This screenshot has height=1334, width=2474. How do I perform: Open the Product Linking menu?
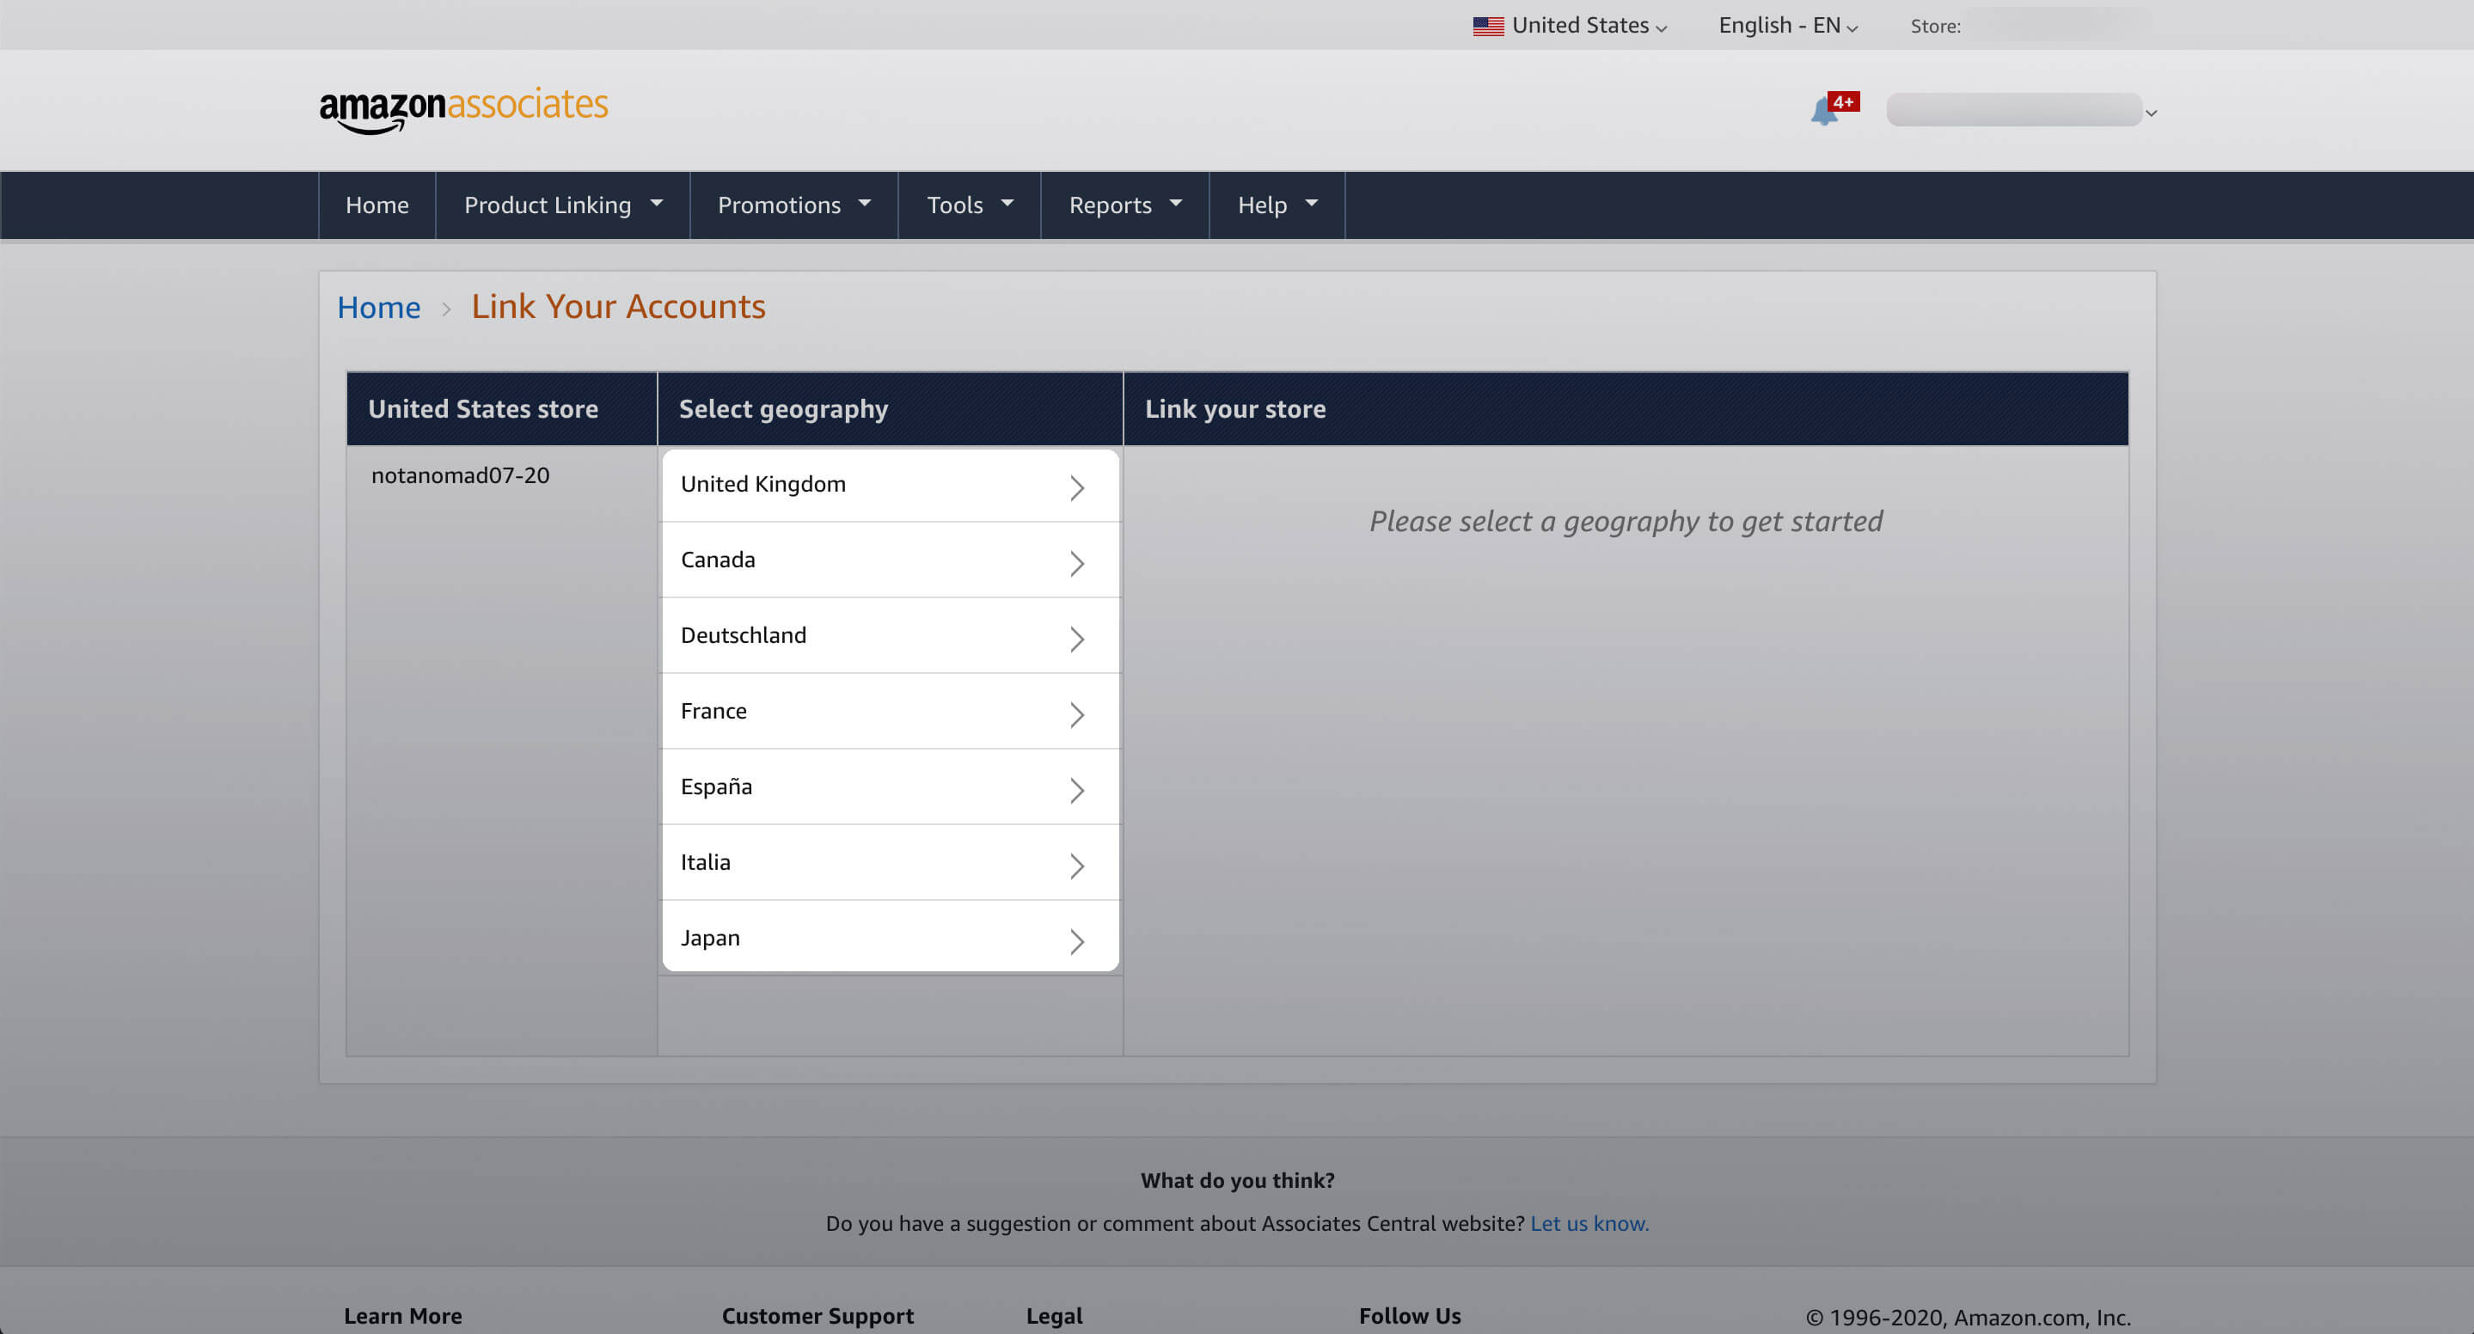tap(563, 205)
